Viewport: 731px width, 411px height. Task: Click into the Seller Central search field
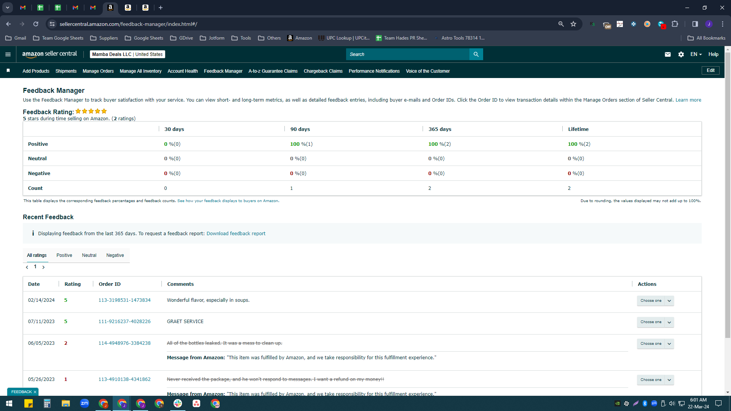pos(408,54)
